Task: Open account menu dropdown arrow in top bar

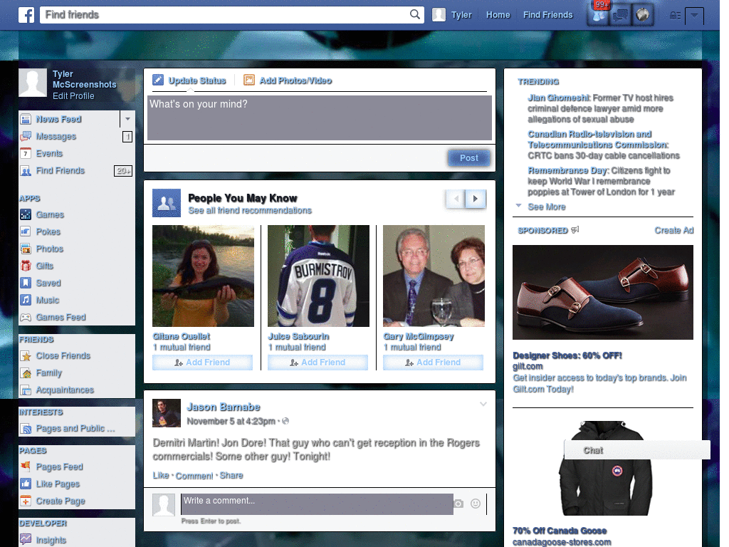Action: [694, 16]
